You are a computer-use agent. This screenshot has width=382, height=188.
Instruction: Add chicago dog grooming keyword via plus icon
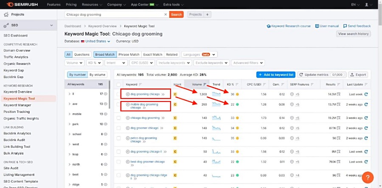coord(128,118)
